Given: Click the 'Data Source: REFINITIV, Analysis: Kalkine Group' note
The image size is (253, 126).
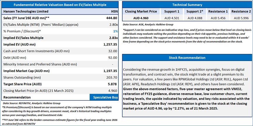Looking at the screenshot, I should coord(31,103).
